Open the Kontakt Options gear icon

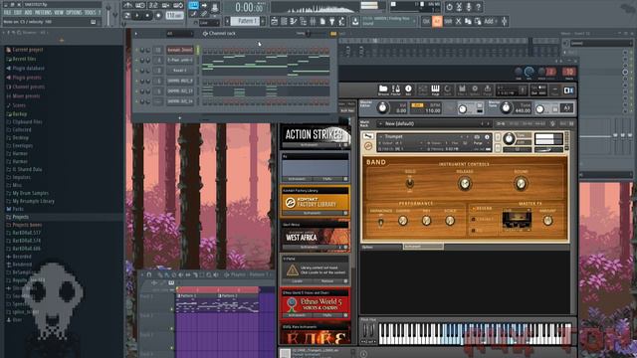[475, 89]
